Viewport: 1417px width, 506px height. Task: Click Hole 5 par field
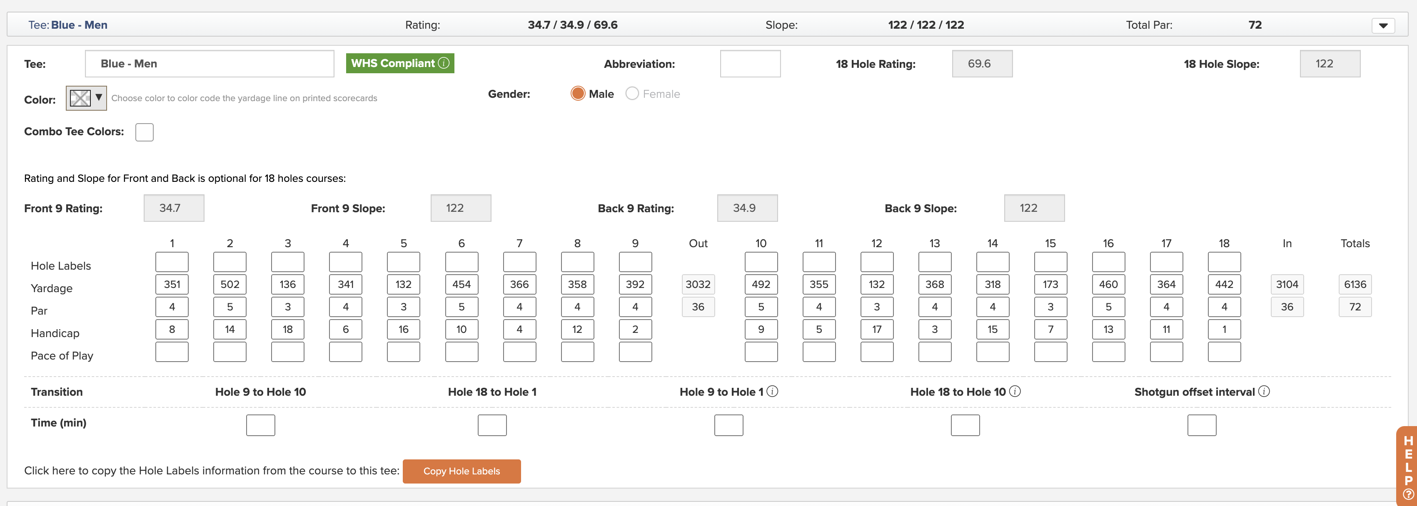(404, 307)
